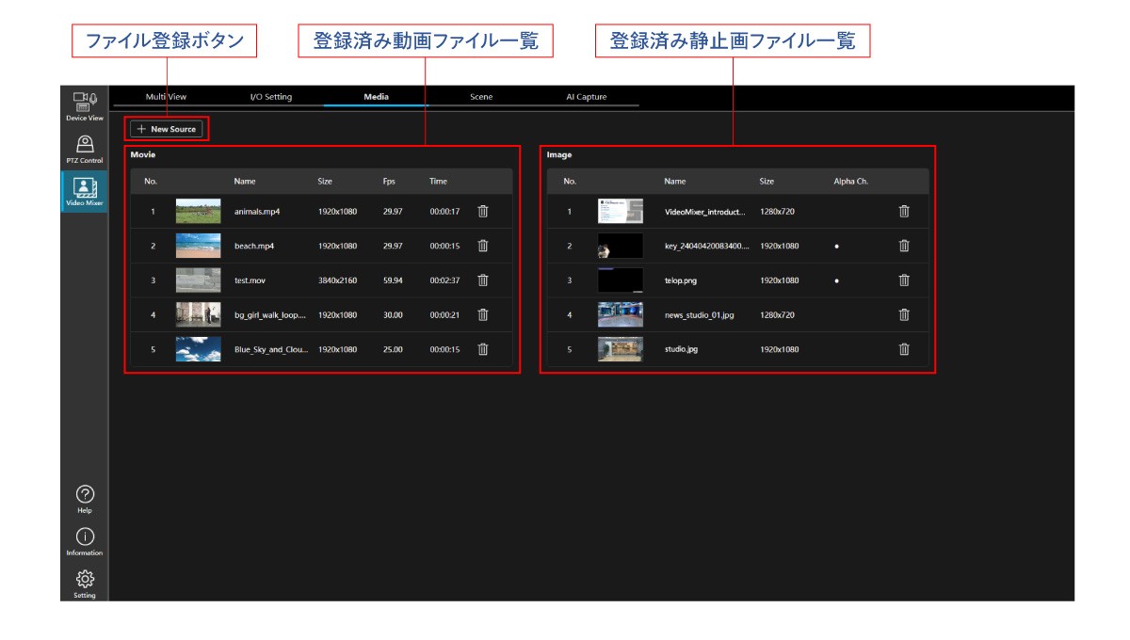Click the New Source button

[167, 129]
